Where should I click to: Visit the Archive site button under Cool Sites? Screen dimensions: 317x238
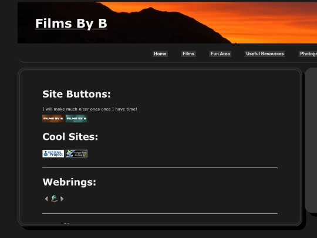tap(76, 153)
